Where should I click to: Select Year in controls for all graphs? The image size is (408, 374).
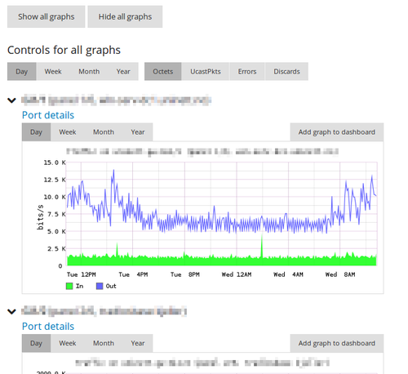tap(123, 71)
